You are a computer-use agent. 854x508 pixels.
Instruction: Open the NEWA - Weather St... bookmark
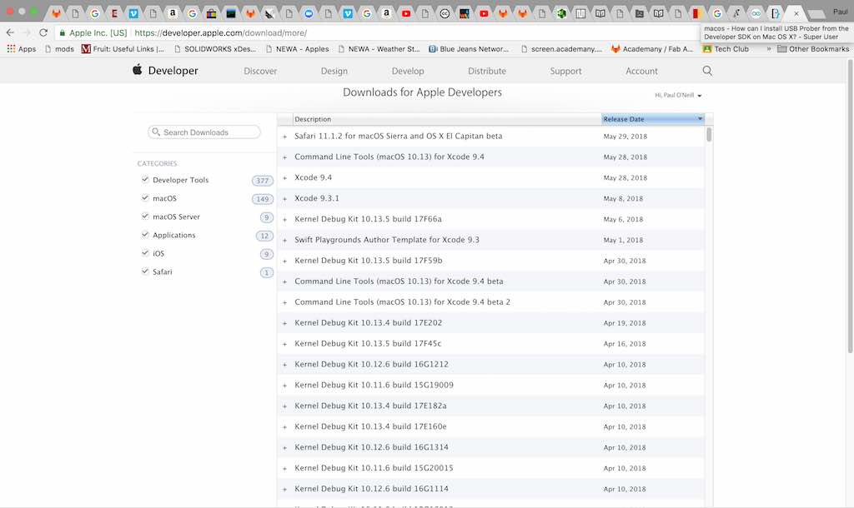click(x=379, y=48)
